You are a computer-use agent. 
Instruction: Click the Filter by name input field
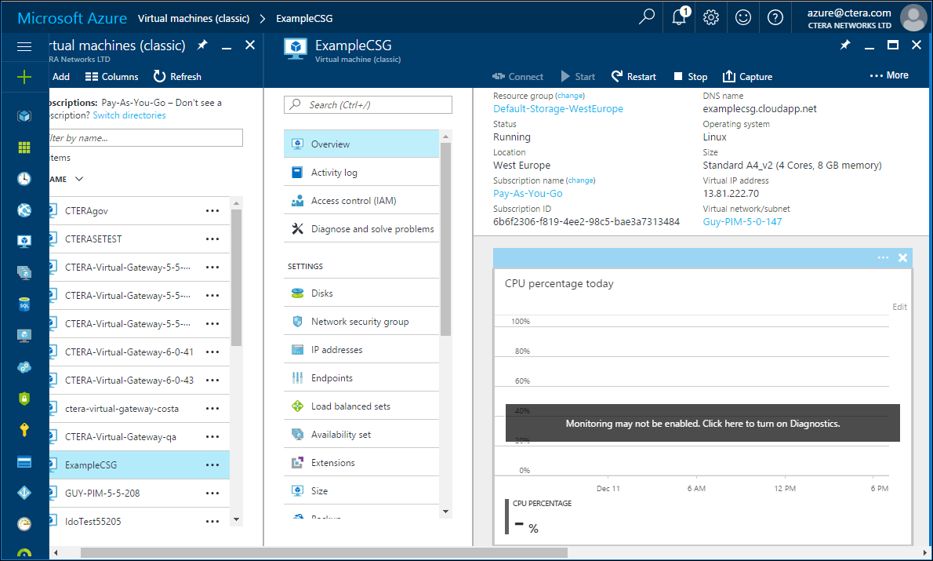click(x=146, y=137)
